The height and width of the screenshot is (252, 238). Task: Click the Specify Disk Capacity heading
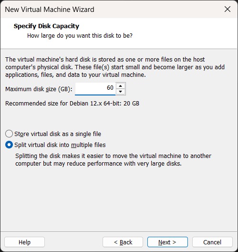coord(46,26)
